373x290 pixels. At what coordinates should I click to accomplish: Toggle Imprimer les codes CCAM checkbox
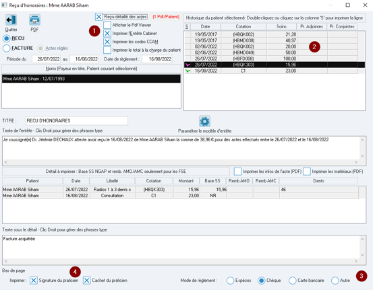[107, 42]
